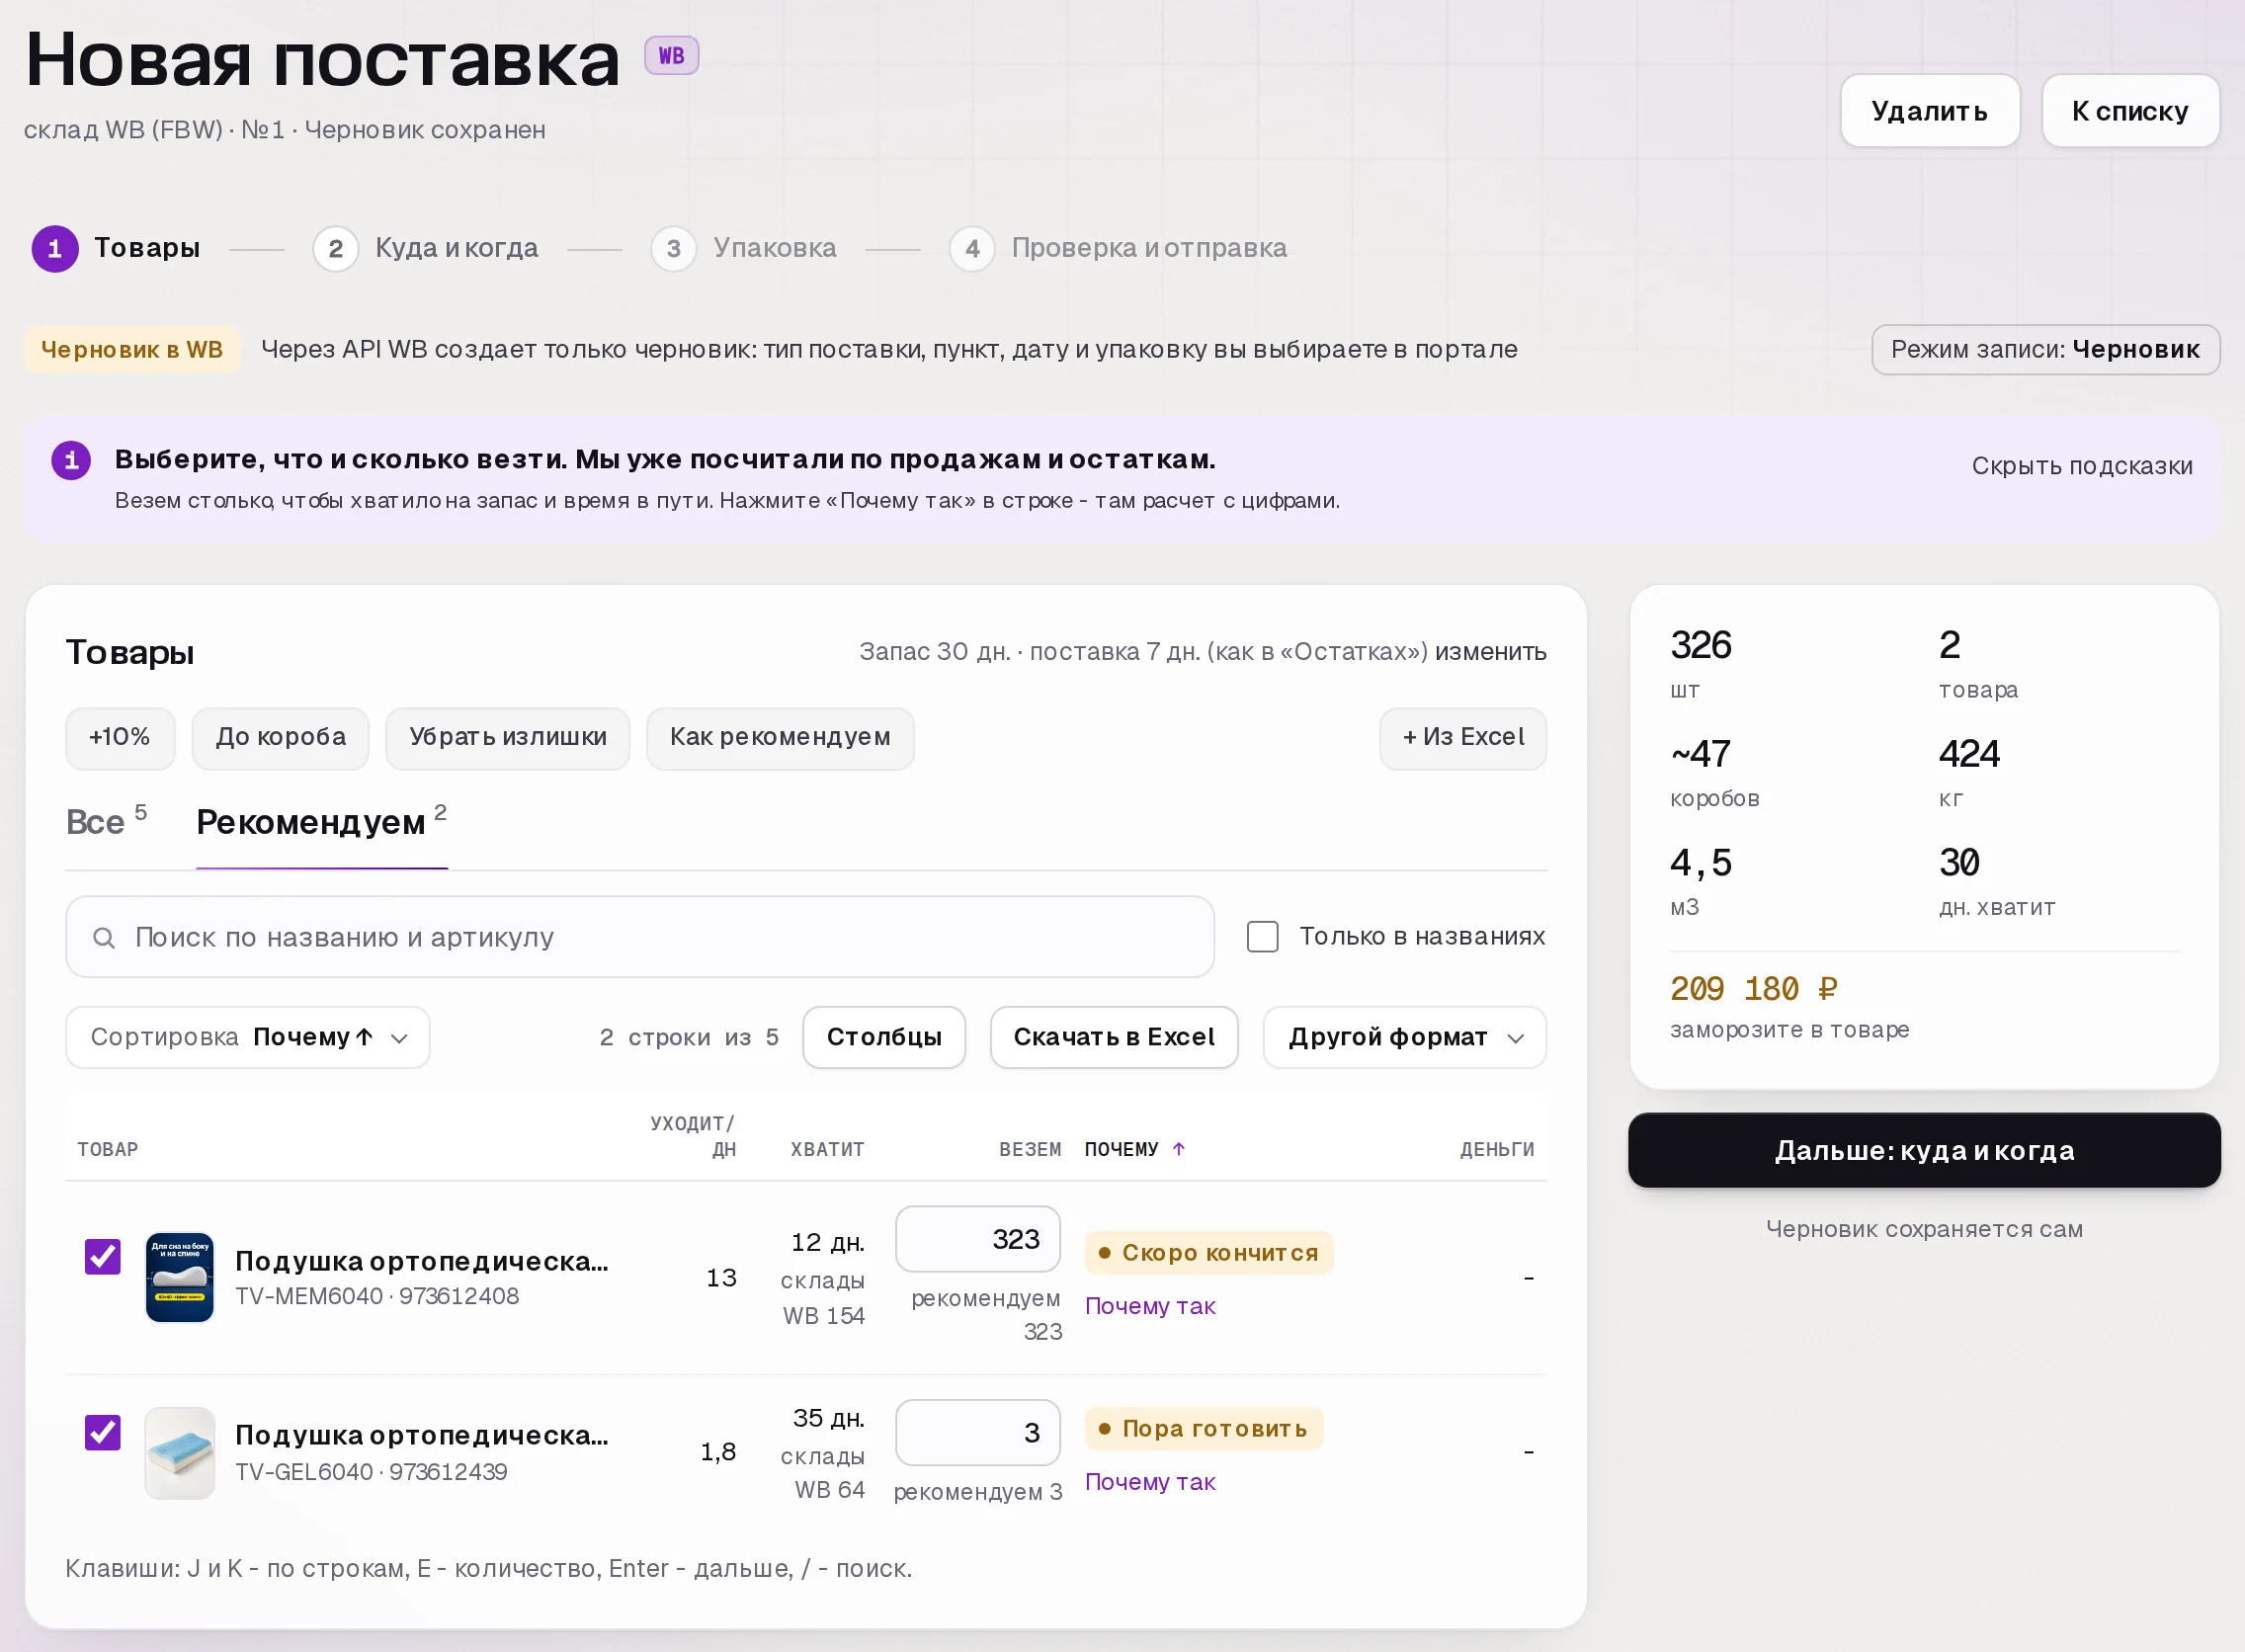Viewport: 2245px width, 1652px height.
Task: Open the Столбцы settings button
Action: pyautogui.click(x=884, y=1037)
